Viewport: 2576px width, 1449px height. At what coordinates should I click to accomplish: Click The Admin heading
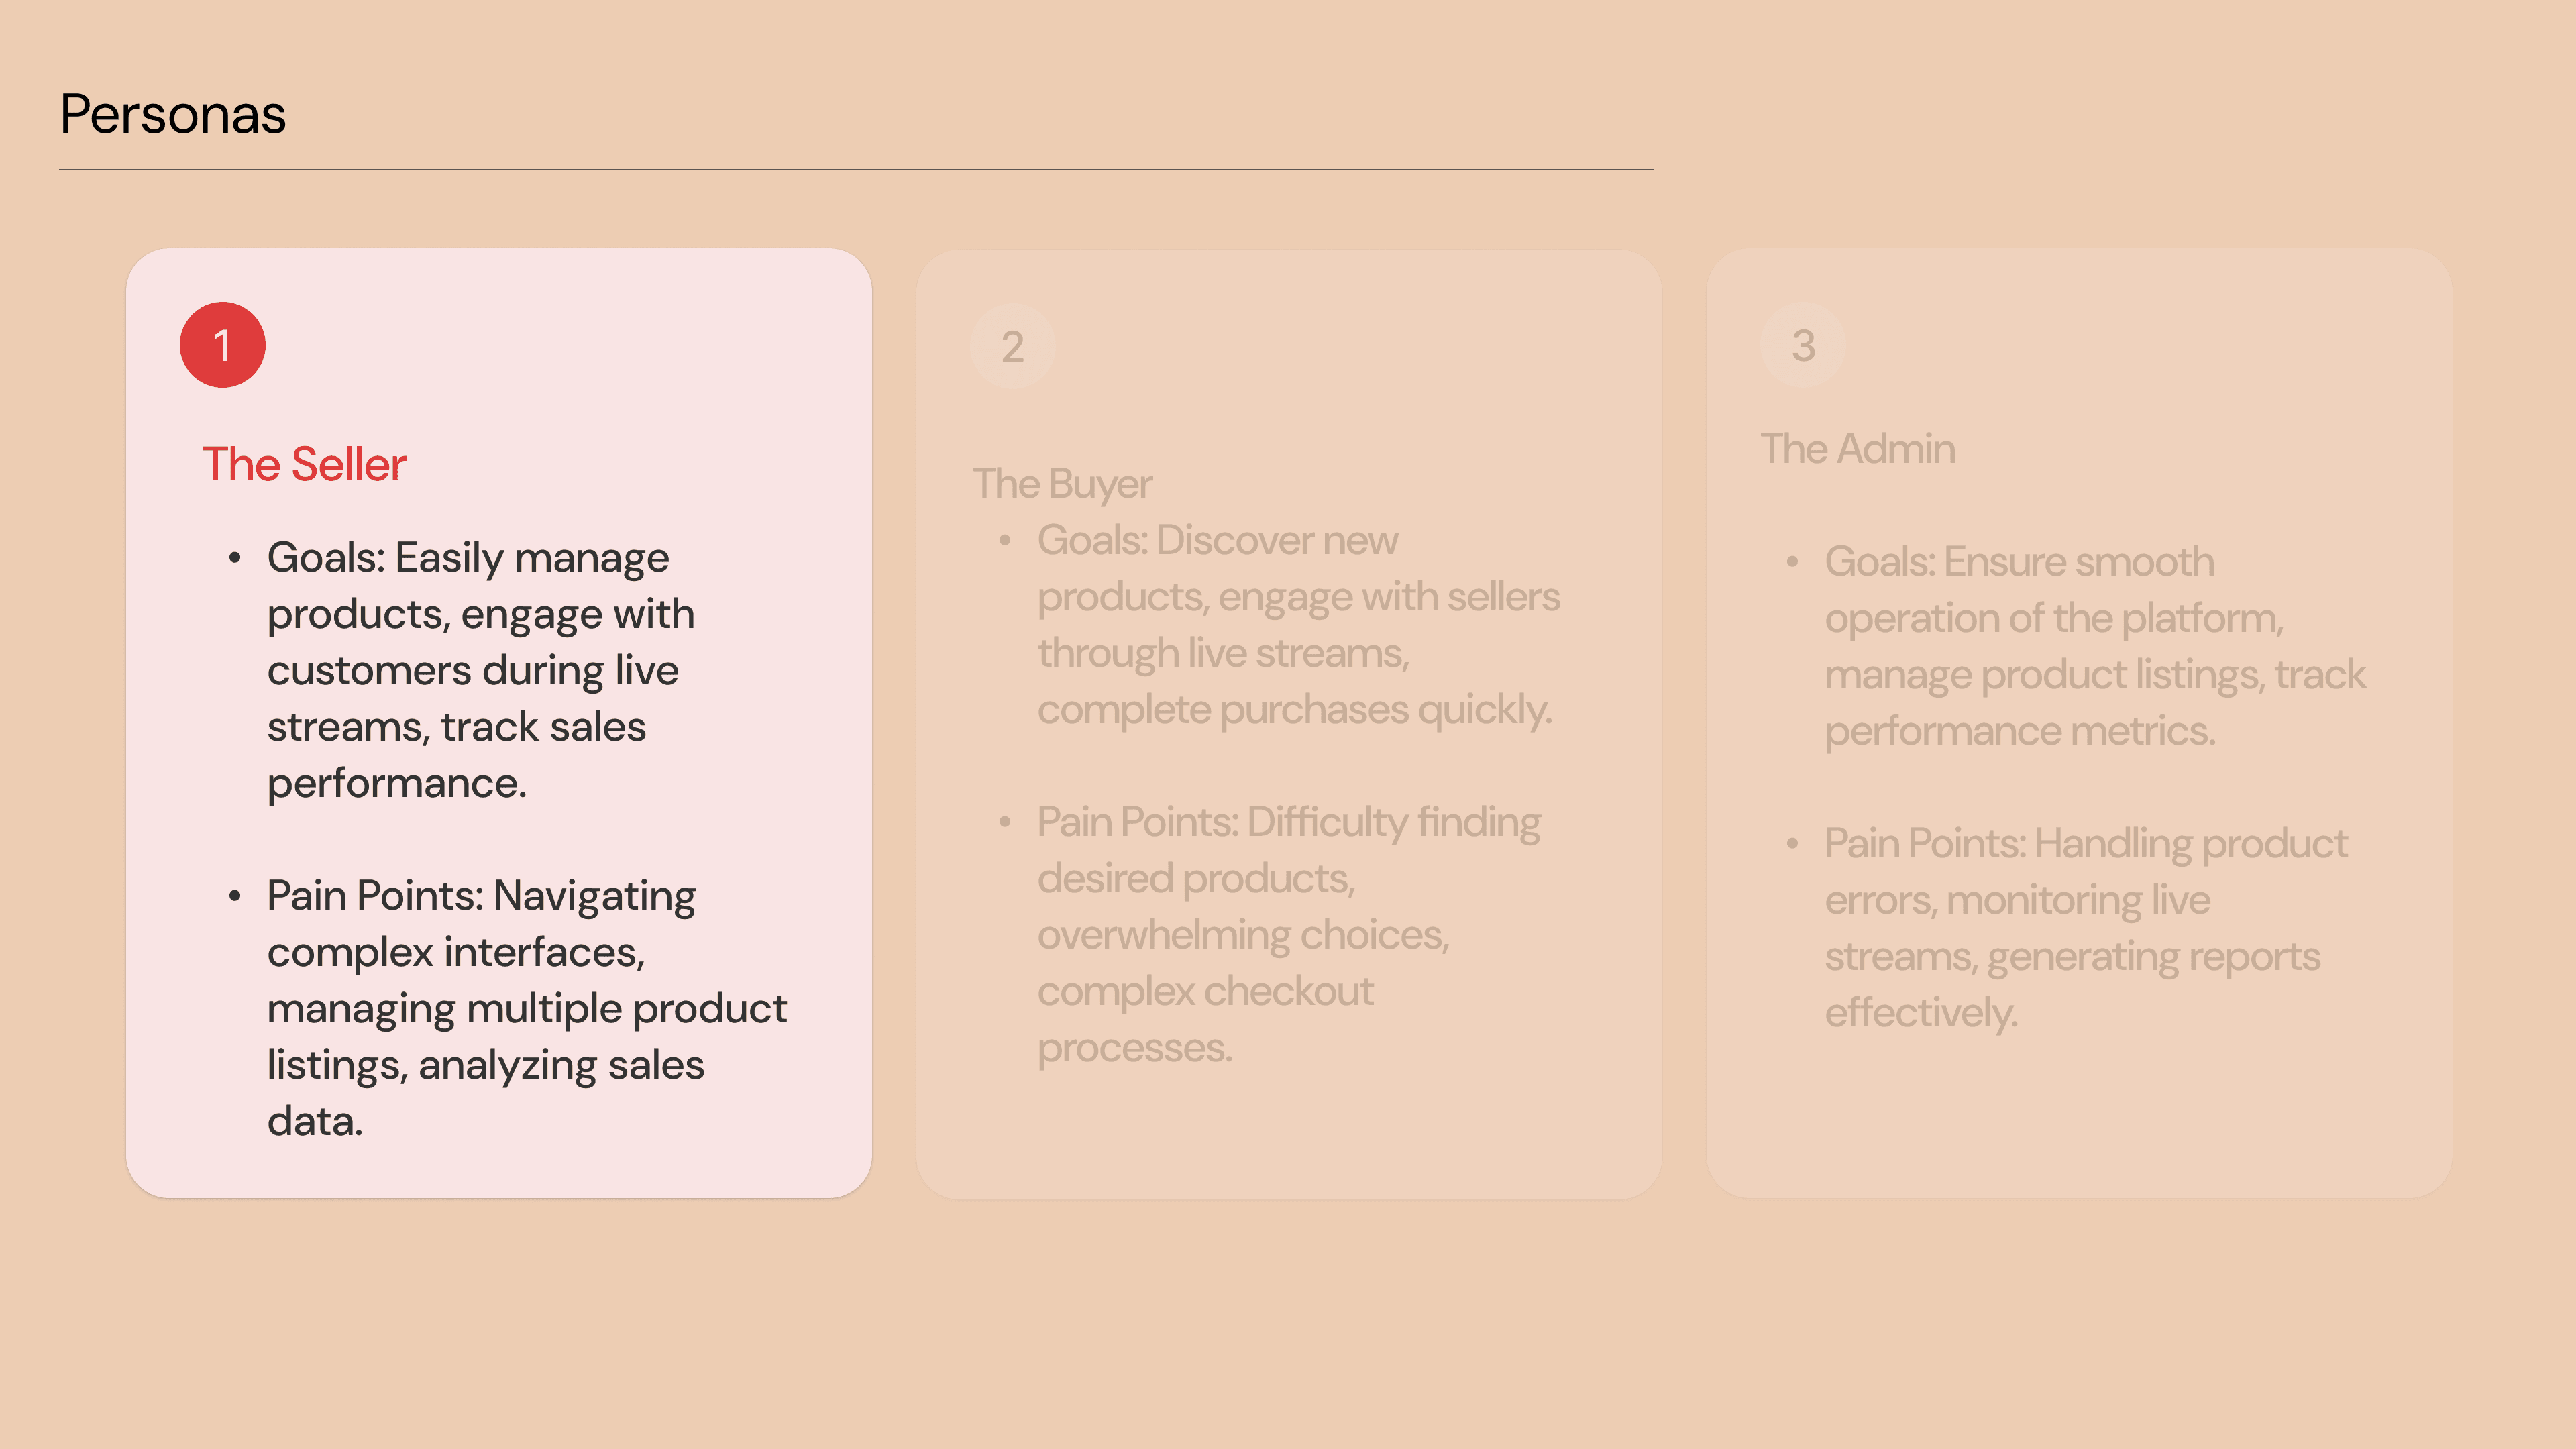pos(1858,449)
